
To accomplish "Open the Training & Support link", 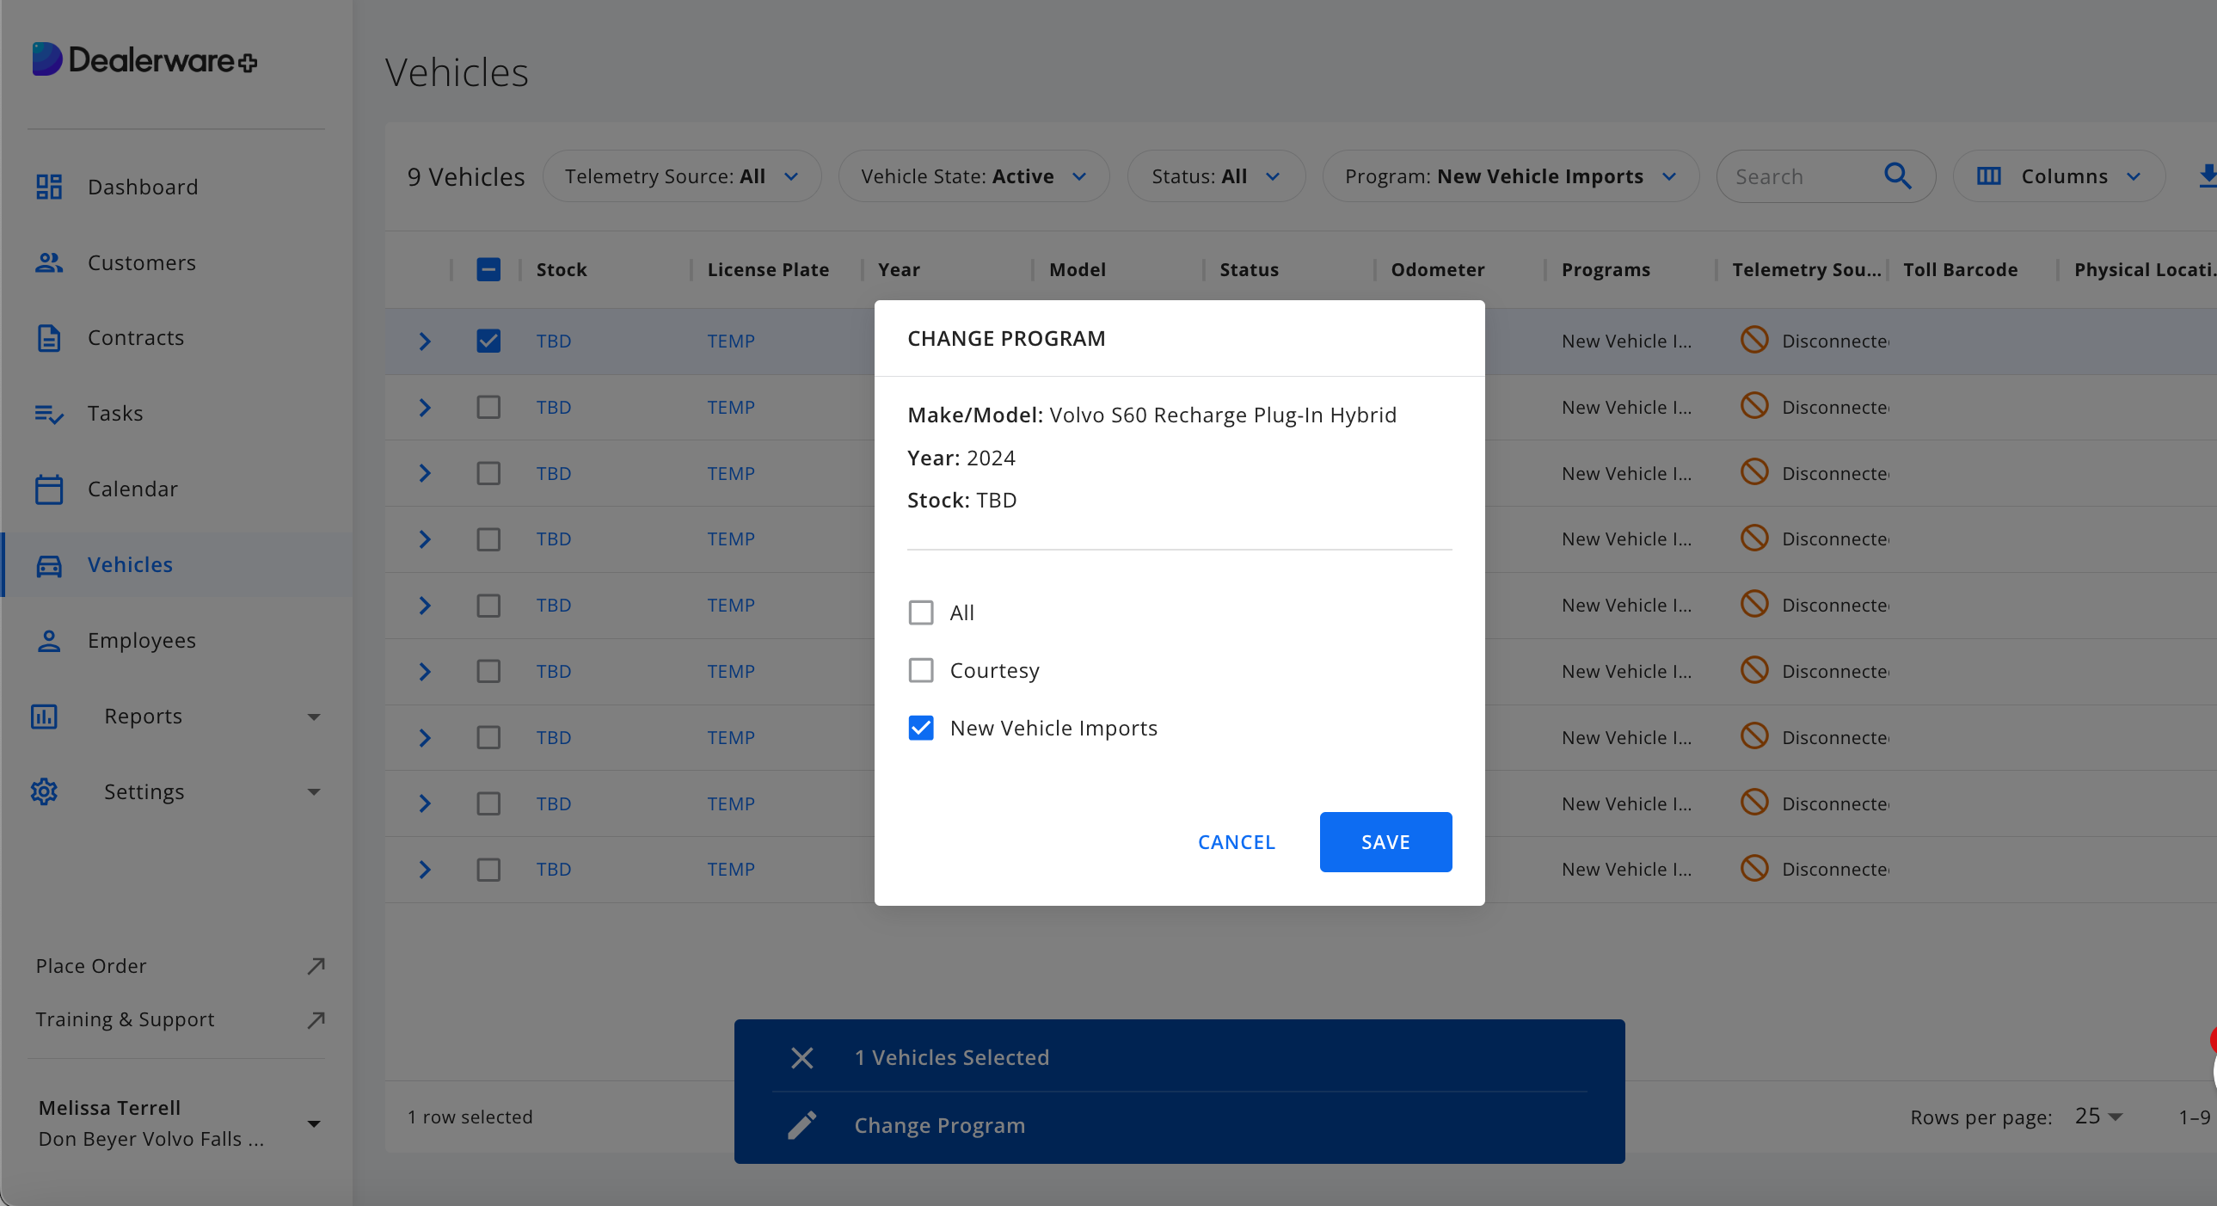I will tap(125, 1019).
